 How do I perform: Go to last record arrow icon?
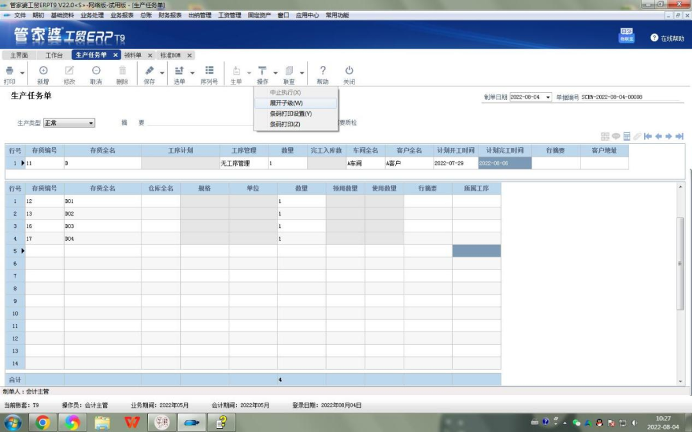click(680, 136)
